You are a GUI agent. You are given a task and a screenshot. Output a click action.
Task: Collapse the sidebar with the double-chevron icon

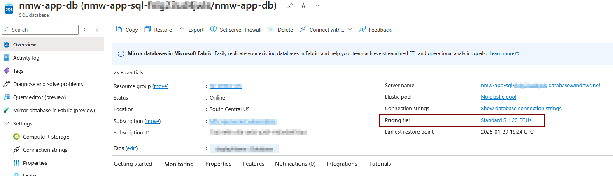(x=98, y=30)
